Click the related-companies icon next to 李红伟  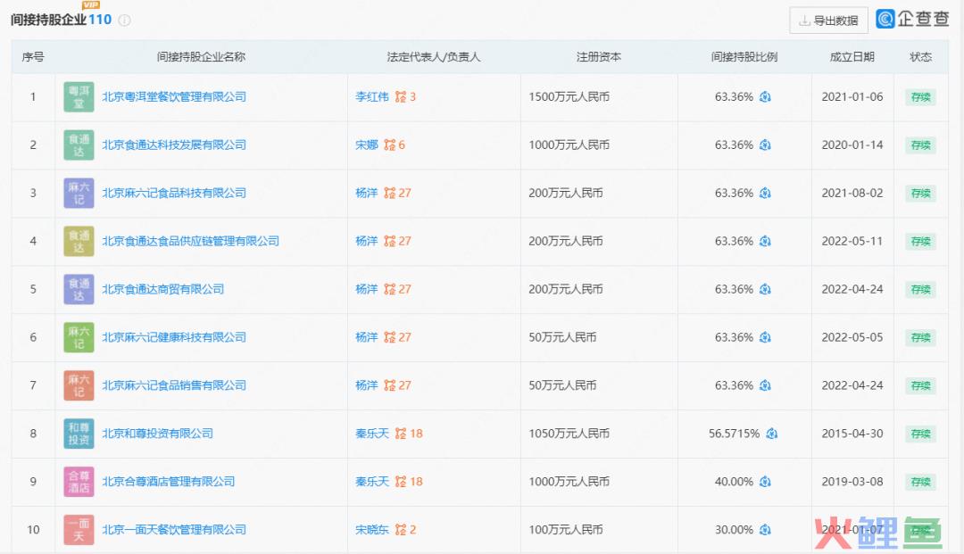(401, 97)
